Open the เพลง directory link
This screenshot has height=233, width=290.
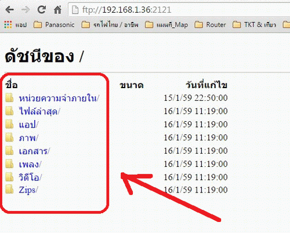pyautogui.click(x=30, y=164)
